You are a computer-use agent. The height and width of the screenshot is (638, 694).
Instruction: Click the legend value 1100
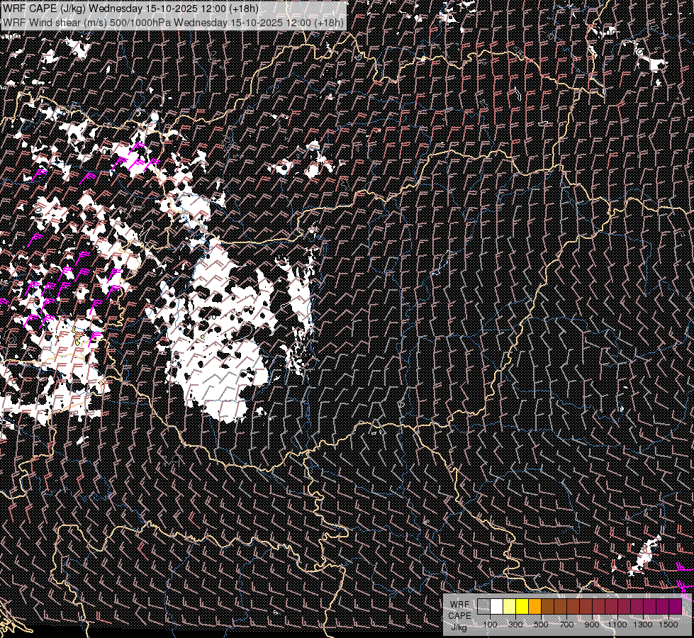[x=617, y=625]
